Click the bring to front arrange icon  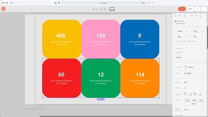(185, 94)
